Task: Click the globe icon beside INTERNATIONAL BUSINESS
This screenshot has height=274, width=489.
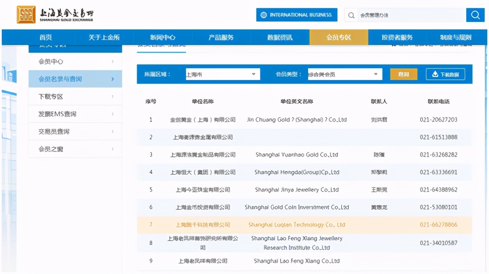Action: click(263, 14)
